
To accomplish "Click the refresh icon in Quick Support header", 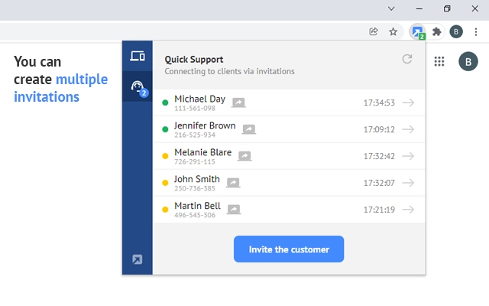I will click(x=407, y=59).
